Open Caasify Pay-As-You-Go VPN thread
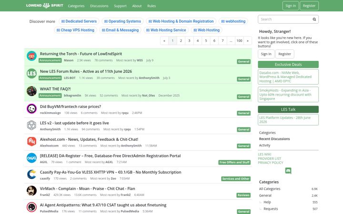Viewport: 343px width, 214px height. pos(111,172)
